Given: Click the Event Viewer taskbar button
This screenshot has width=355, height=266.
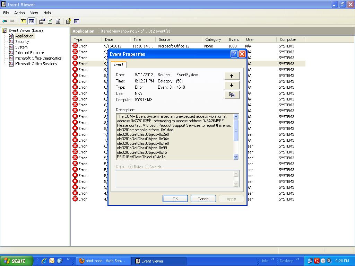Looking at the screenshot, I should coord(159,261).
